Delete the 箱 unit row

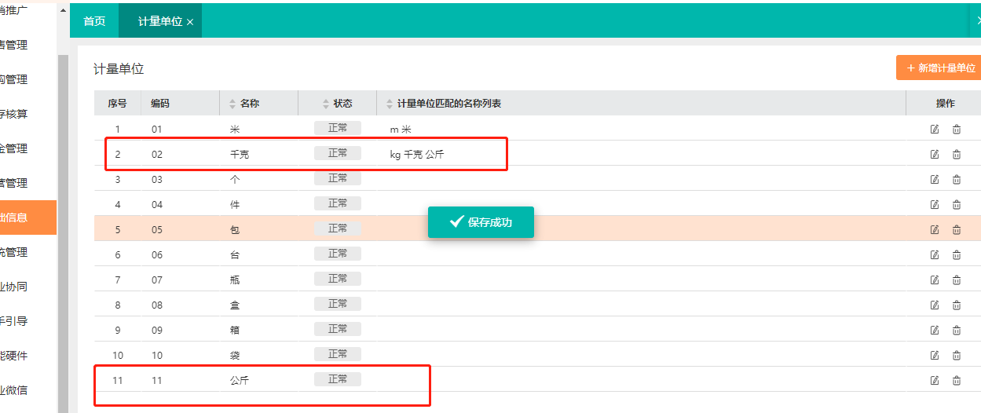957,331
